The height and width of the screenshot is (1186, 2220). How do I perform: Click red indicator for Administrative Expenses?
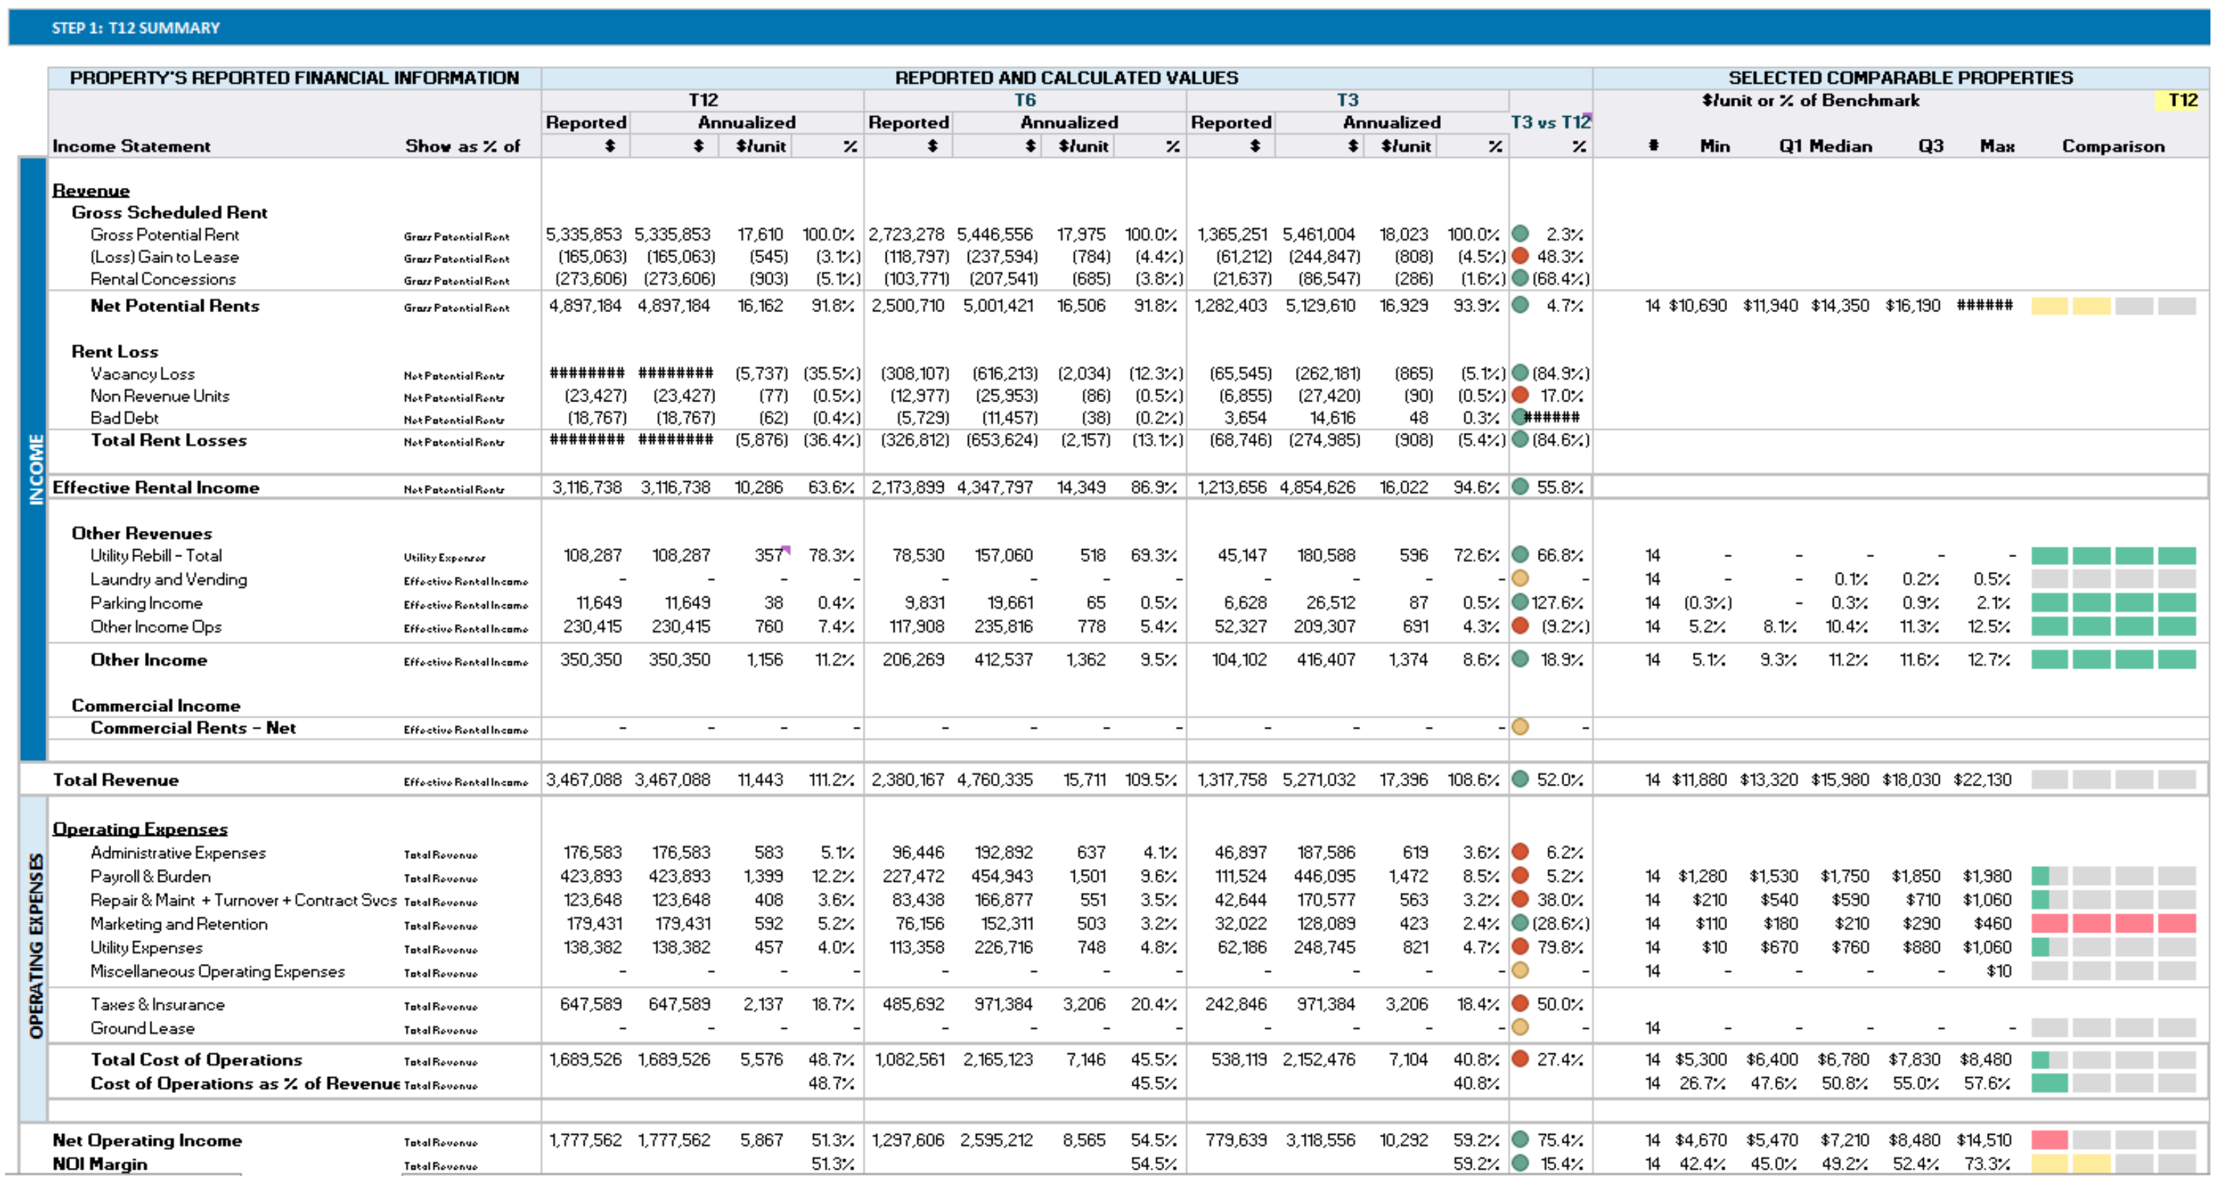1520,852
